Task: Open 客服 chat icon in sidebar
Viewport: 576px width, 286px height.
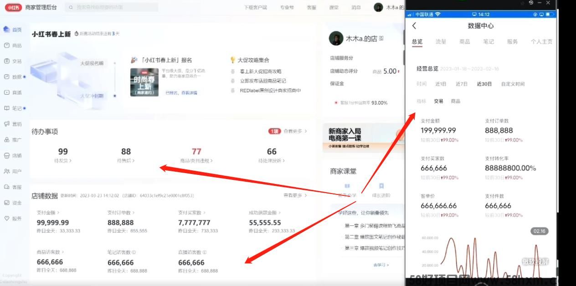Action: (x=6, y=187)
